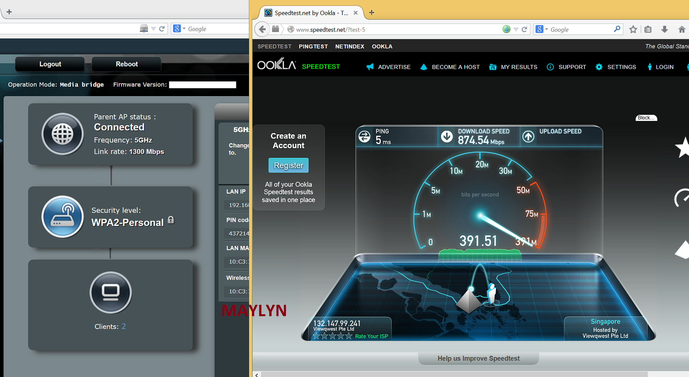Reload the speedtest.net page
This screenshot has width=689, height=377.
pyautogui.click(x=524, y=29)
